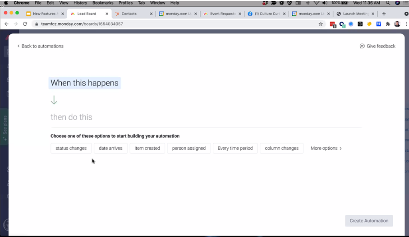Click the back arrow beside Back to automations
This screenshot has height=237, width=409.
coord(18,46)
